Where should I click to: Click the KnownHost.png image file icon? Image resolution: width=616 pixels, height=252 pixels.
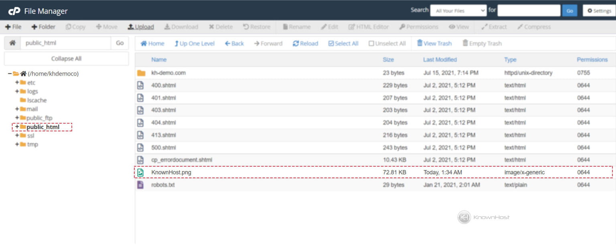click(x=140, y=172)
